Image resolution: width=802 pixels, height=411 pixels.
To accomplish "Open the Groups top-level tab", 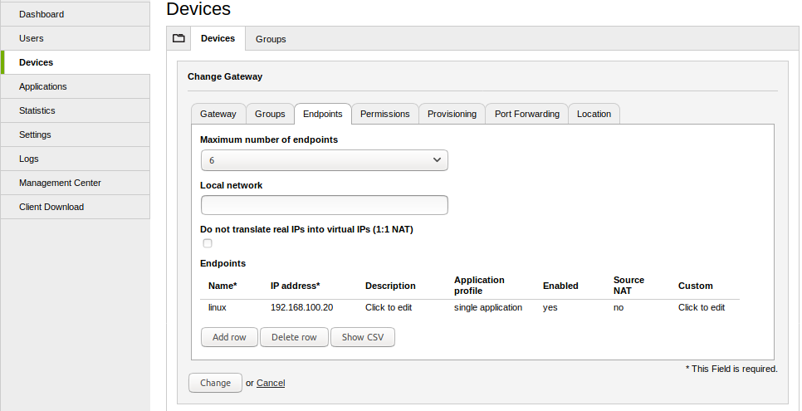I will coord(271,39).
